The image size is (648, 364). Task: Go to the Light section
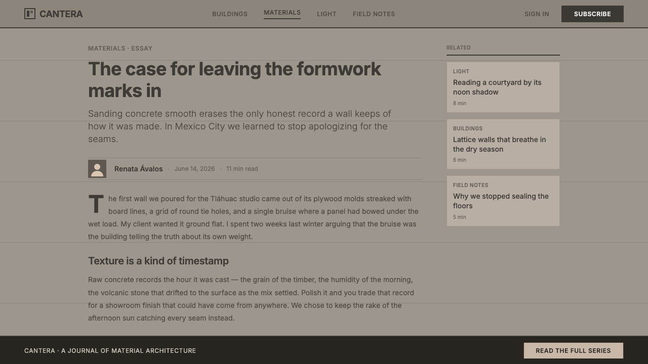(327, 14)
